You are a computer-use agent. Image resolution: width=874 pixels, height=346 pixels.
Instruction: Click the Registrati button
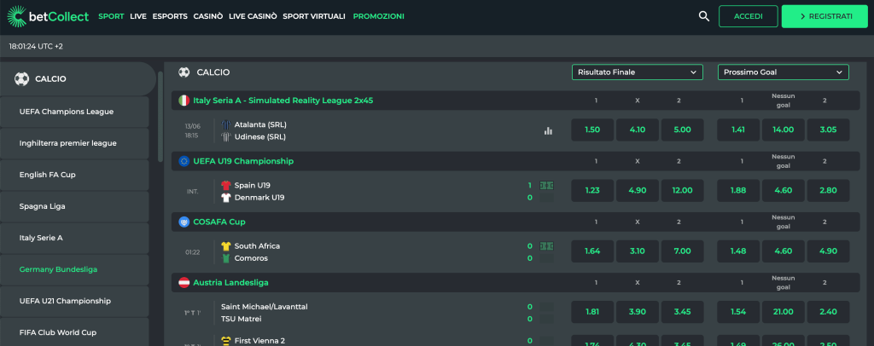click(825, 16)
